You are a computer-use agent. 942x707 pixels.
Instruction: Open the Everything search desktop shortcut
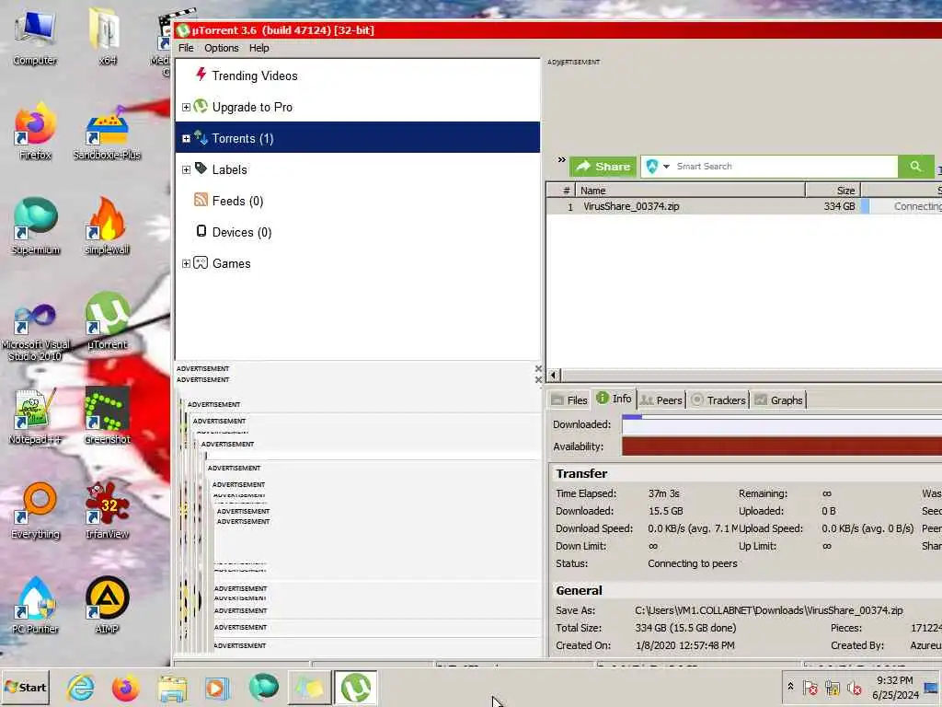click(x=36, y=510)
